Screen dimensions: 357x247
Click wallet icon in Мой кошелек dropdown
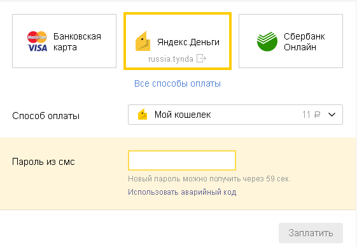pos(143,114)
